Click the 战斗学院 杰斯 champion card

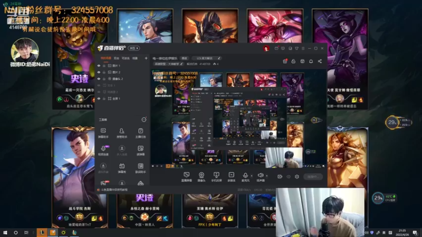[x=80, y=177]
